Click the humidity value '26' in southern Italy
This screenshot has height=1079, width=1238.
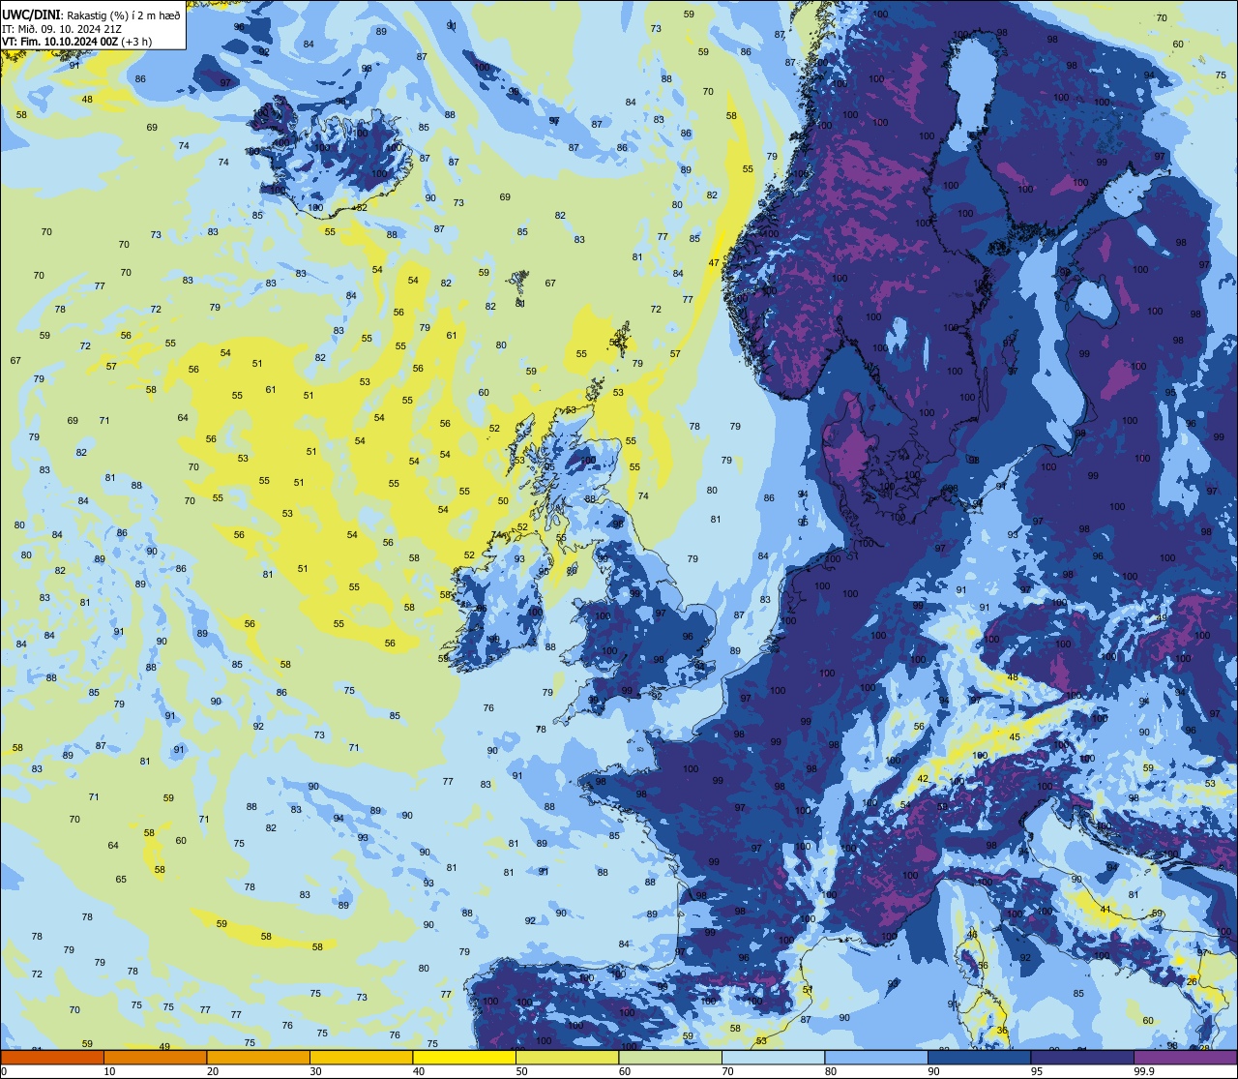coord(1192,981)
